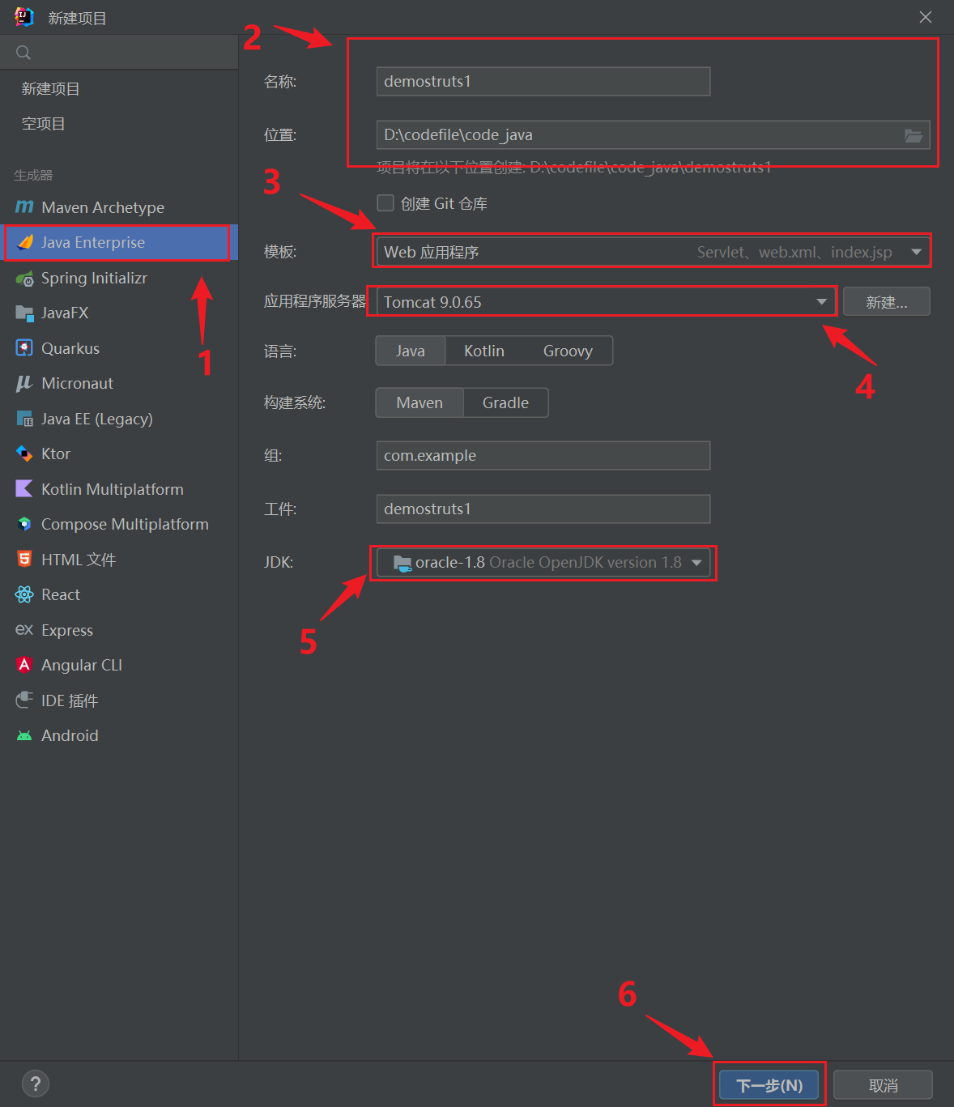Click the Java EE (Legacy) icon
This screenshot has height=1107, width=954.
coord(24,419)
